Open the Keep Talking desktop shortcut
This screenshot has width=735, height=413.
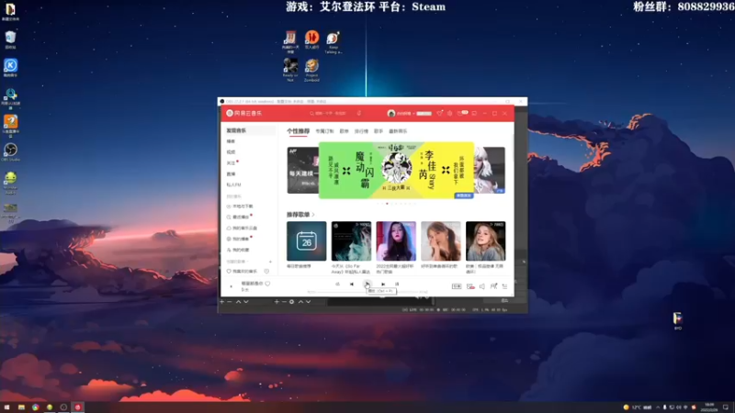[334, 42]
